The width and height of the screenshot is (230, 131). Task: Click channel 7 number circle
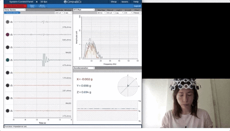pyautogui.click(x=8, y=98)
